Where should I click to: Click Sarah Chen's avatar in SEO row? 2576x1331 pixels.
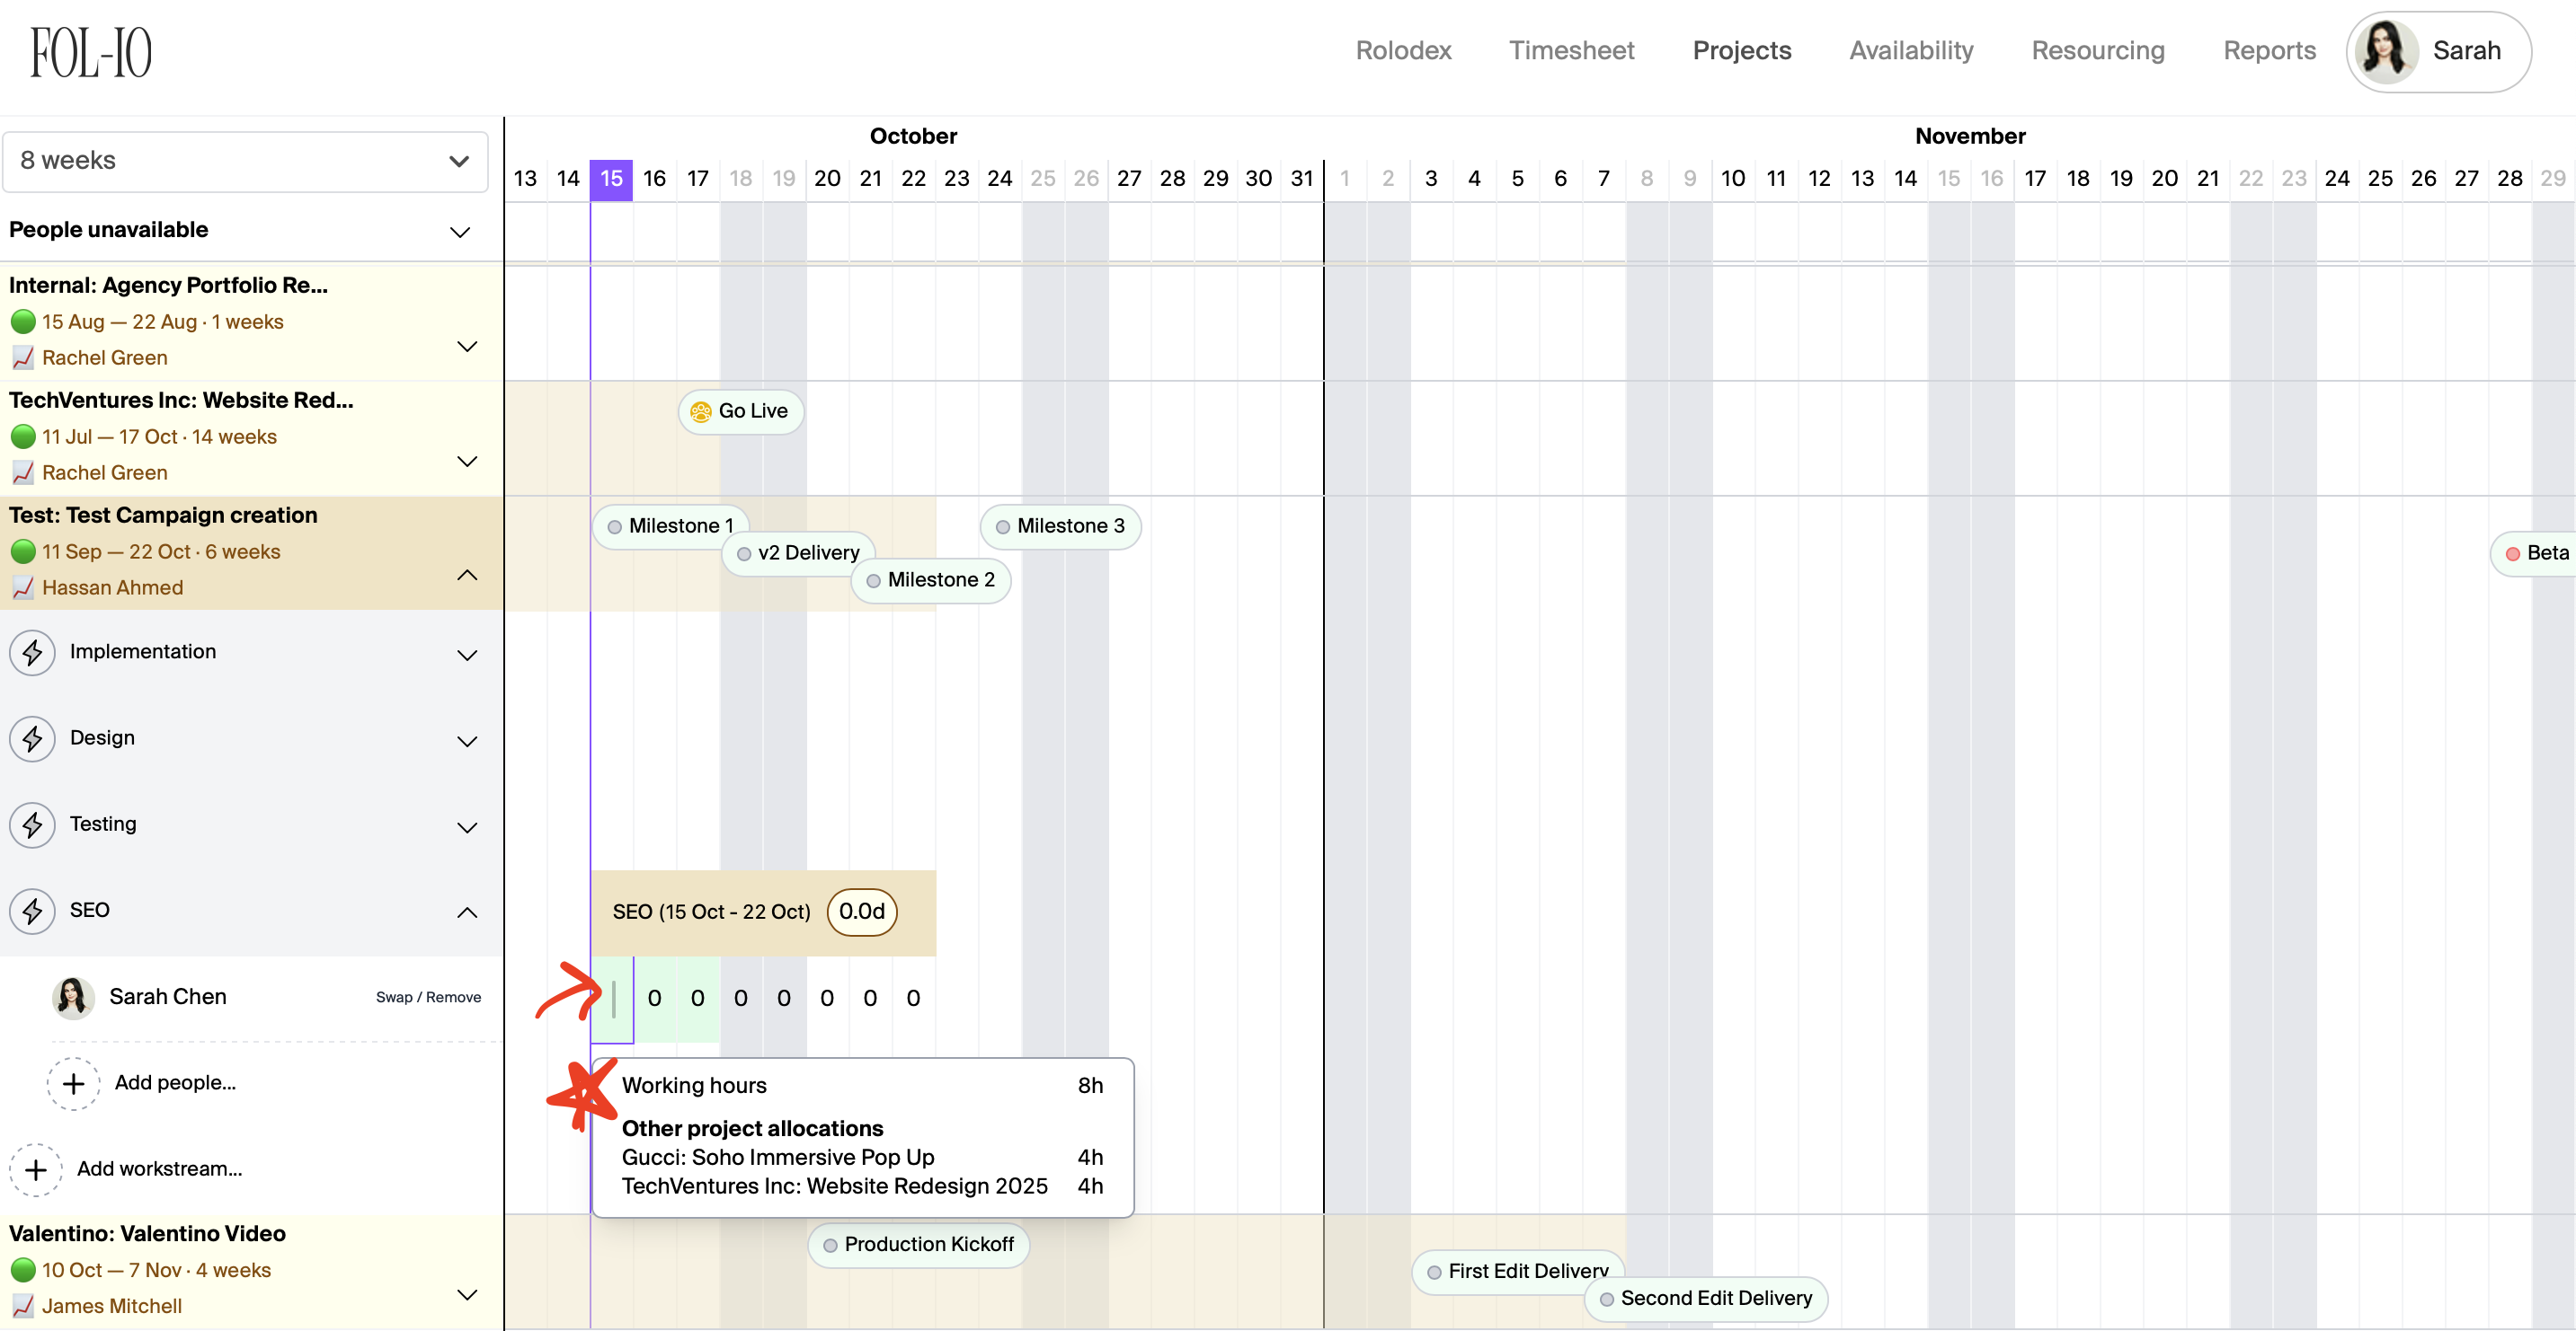[x=73, y=997]
